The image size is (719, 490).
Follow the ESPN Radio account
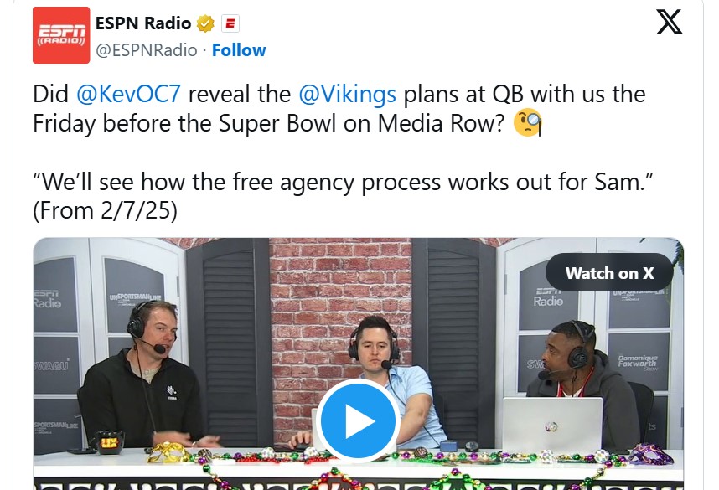(x=239, y=50)
